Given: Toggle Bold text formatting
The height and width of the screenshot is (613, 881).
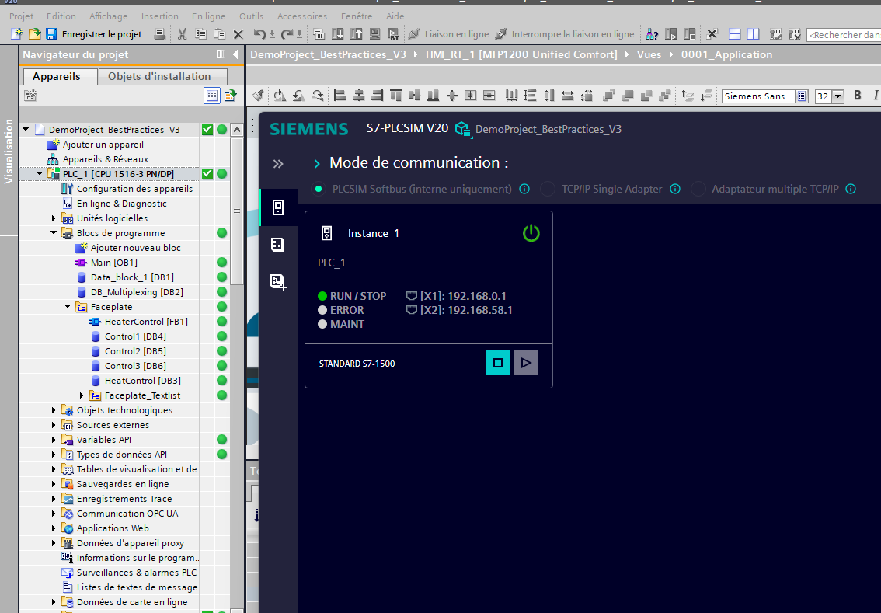Looking at the screenshot, I should (858, 96).
